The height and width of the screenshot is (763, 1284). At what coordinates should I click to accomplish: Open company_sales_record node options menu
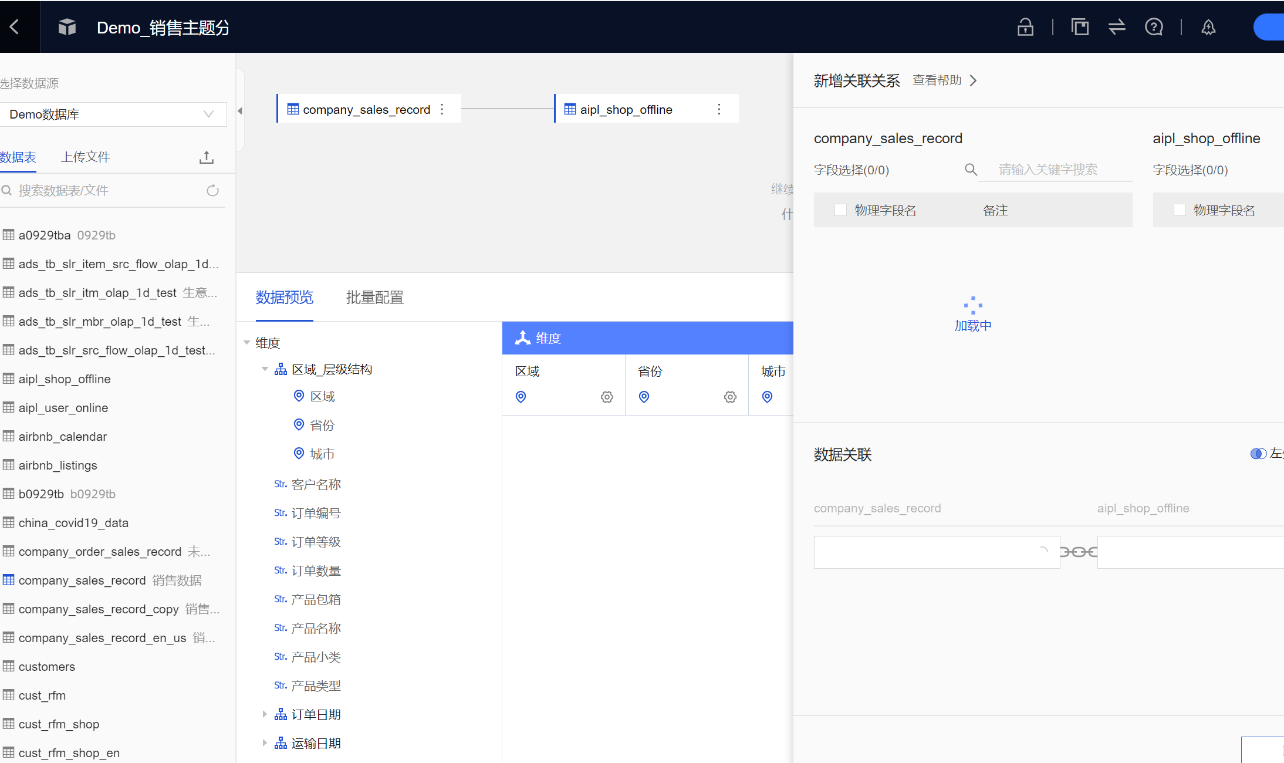[442, 109]
